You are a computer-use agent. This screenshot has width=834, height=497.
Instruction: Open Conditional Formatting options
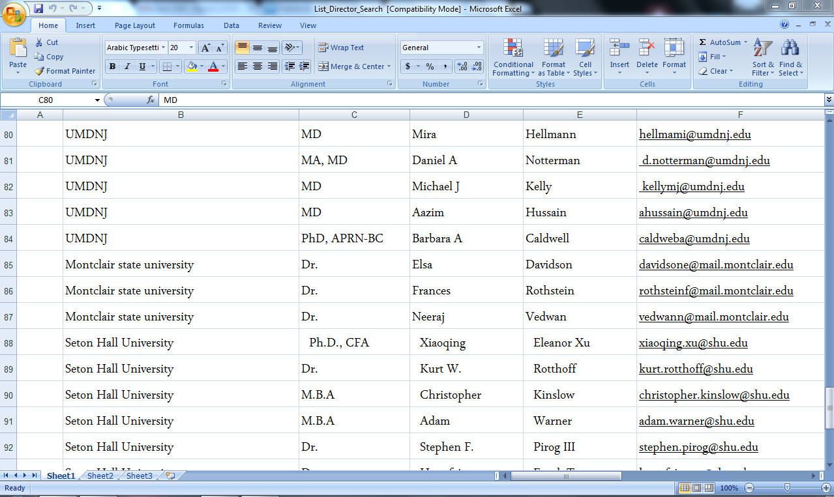point(513,57)
